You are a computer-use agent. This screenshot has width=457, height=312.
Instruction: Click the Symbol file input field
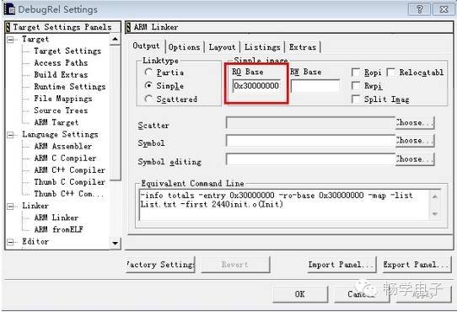tap(310, 141)
